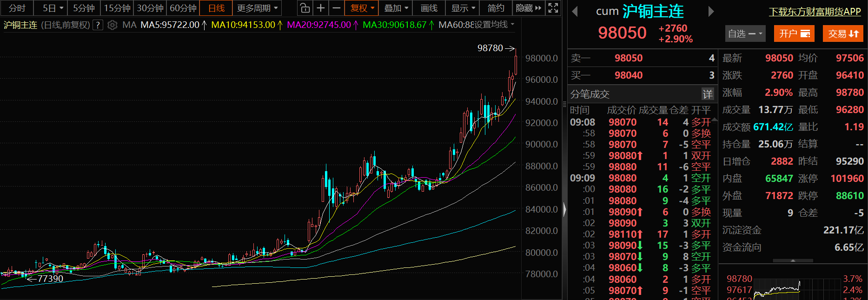The width and height of the screenshot is (868, 300).
Task: Open the 下载东方财富期货APP link
Action: click(x=815, y=12)
